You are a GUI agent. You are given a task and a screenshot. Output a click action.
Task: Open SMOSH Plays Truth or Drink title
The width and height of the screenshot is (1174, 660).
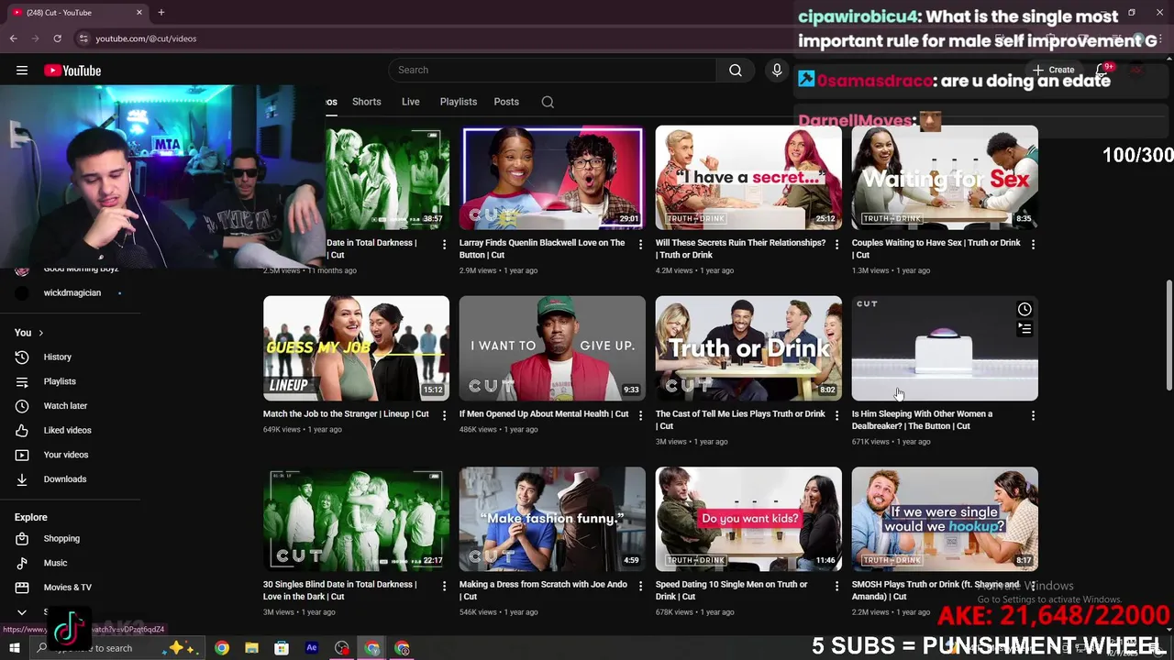point(935,590)
